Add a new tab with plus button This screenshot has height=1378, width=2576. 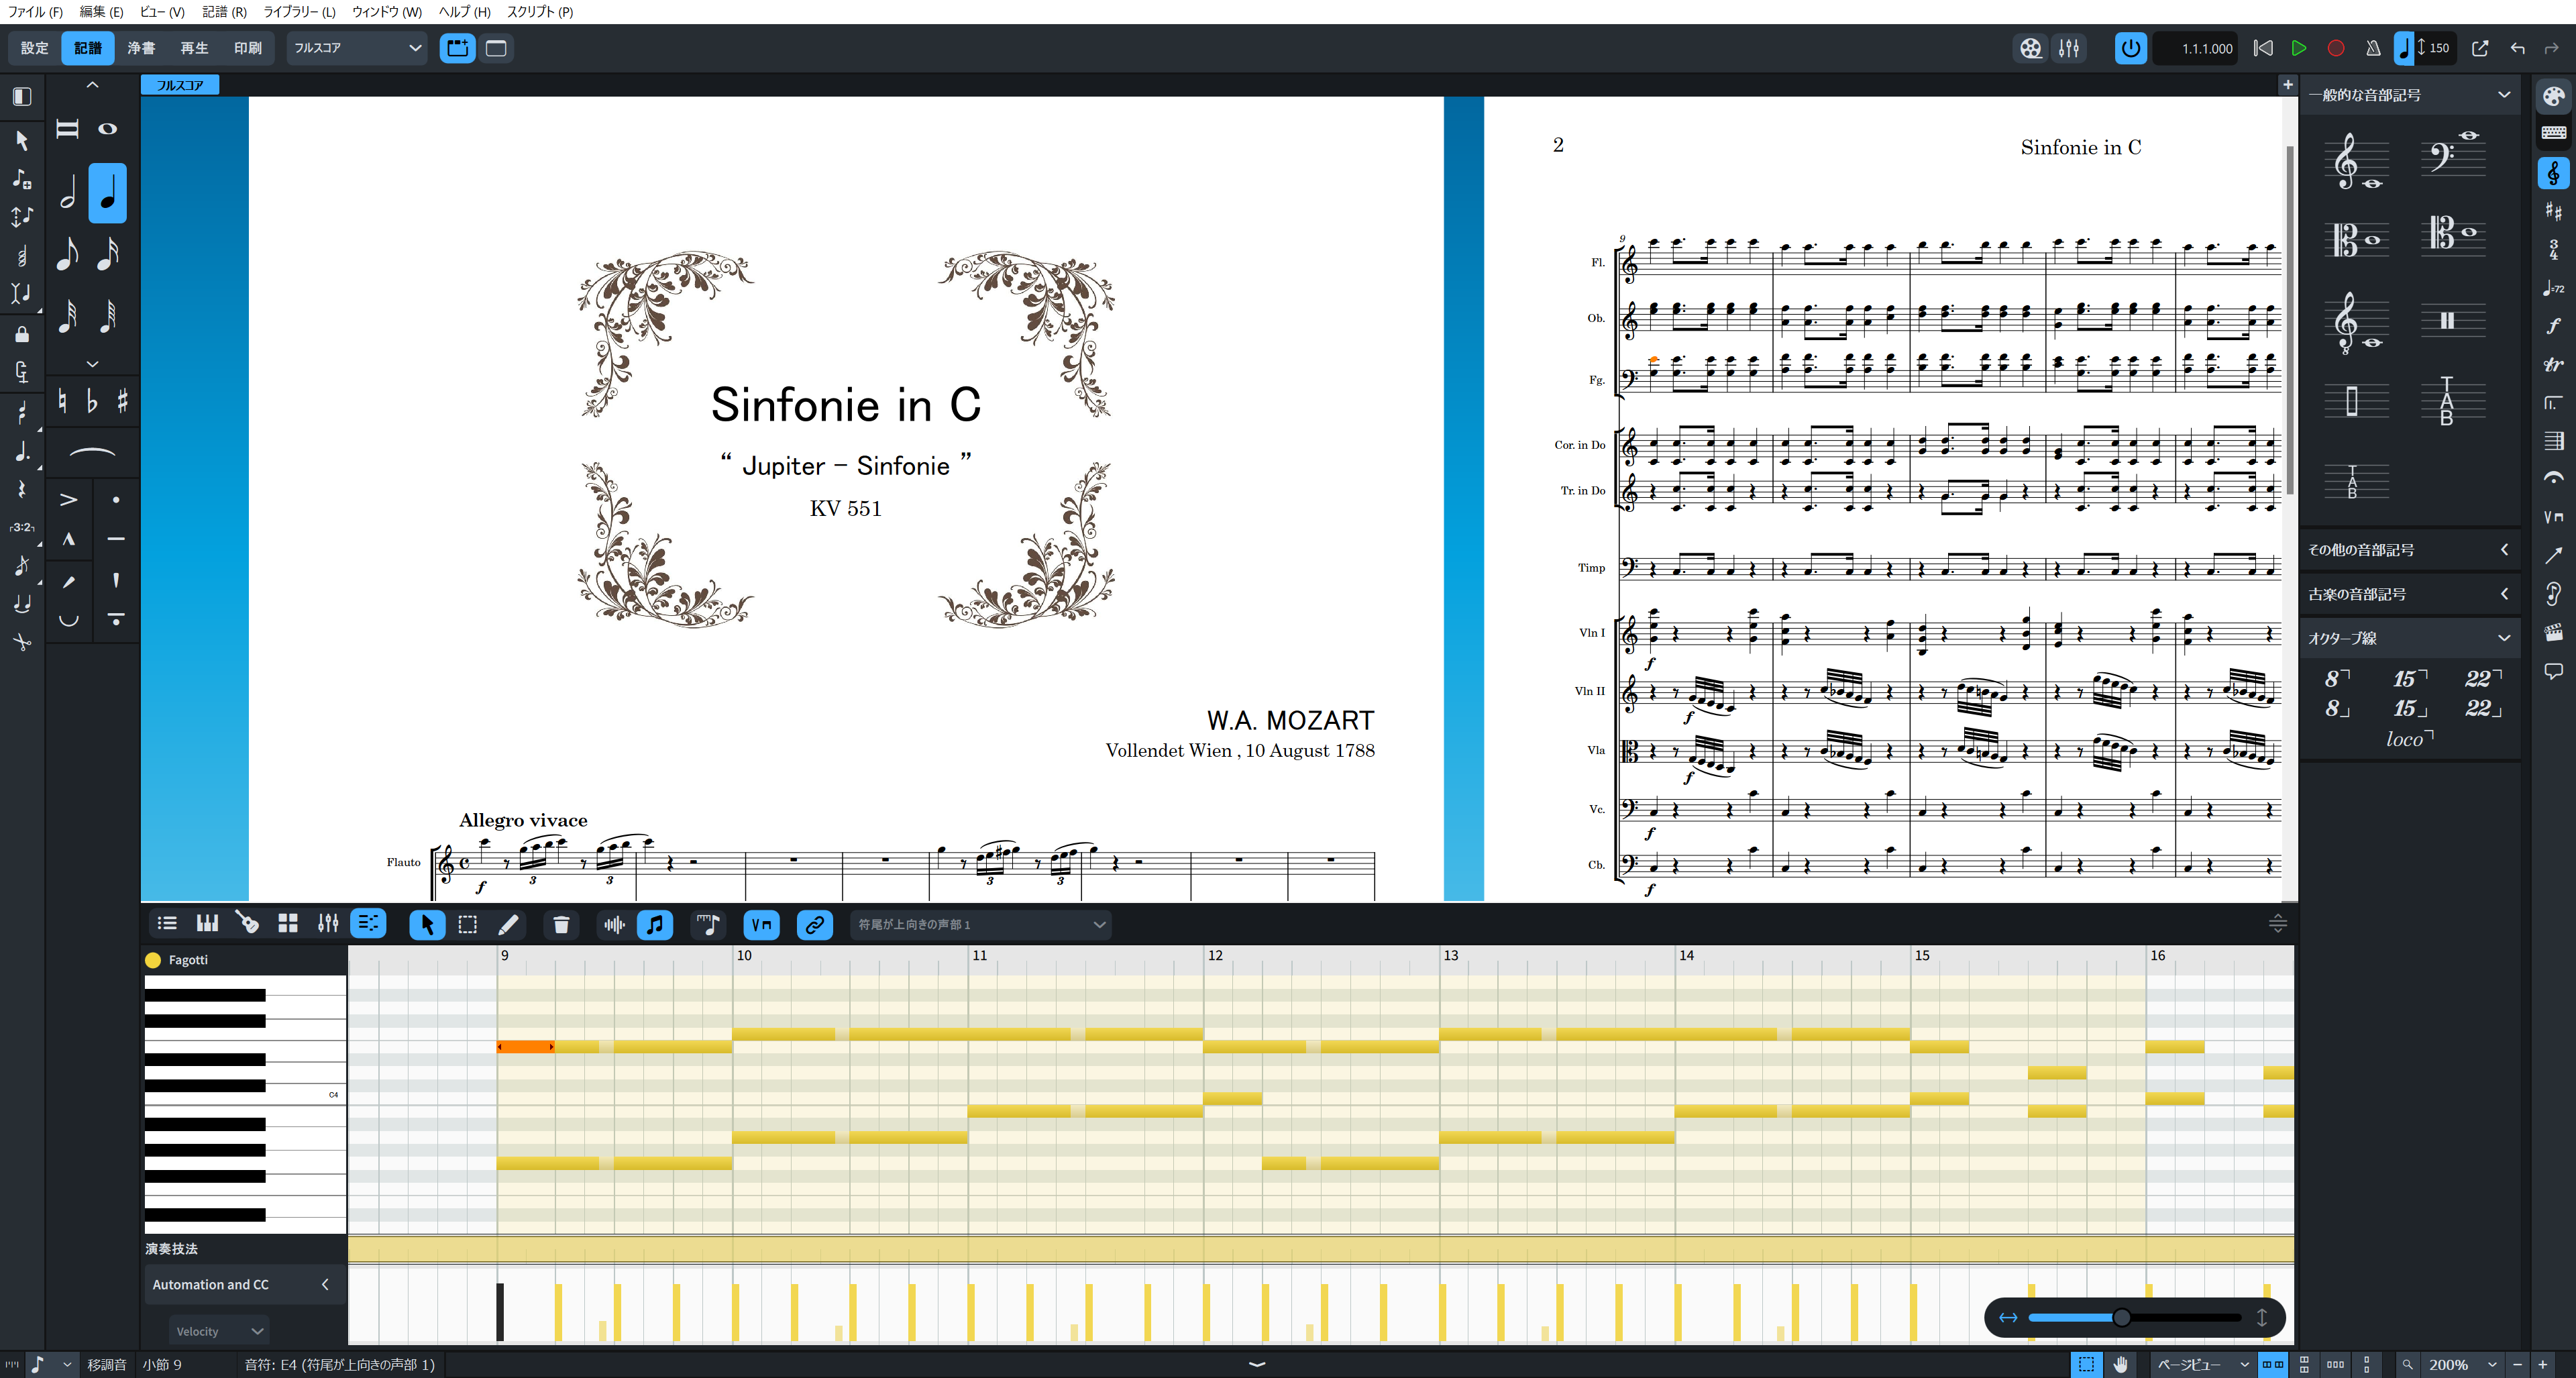pyautogui.click(x=2287, y=85)
